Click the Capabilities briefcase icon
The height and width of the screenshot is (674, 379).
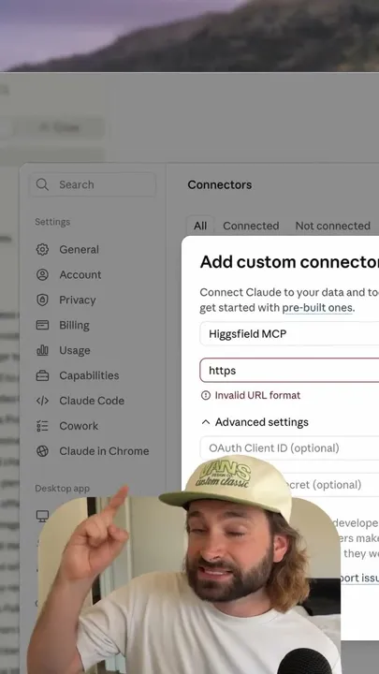42,375
